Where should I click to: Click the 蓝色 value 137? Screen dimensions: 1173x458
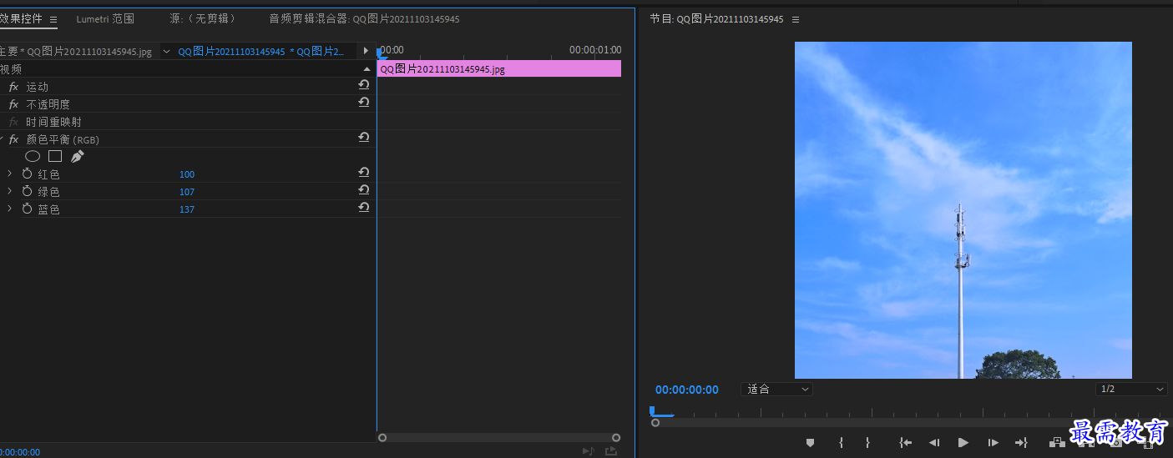point(187,209)
